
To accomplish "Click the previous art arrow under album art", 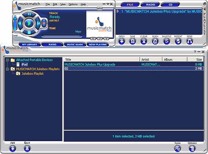I will pyautogui.click(x=93, y=39).
